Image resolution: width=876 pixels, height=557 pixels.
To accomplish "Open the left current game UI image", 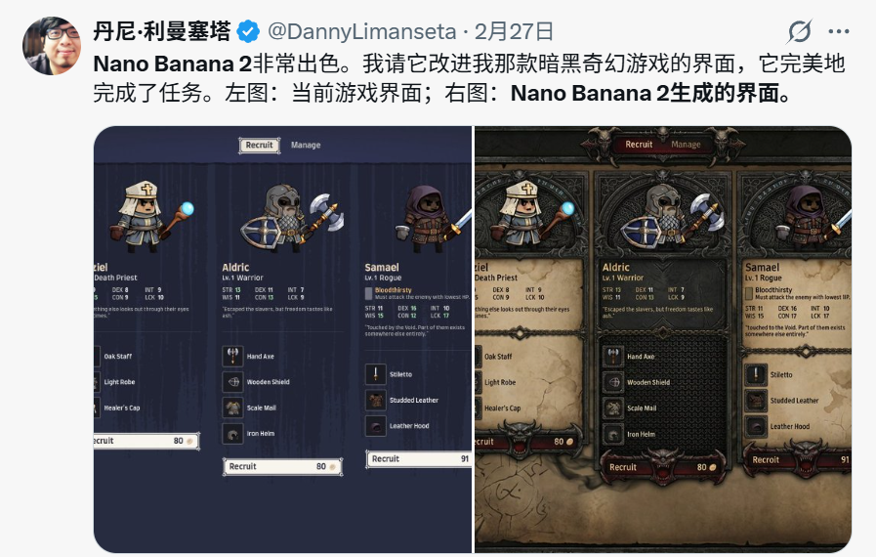I will pyautogui.click(x=282, y=339).
